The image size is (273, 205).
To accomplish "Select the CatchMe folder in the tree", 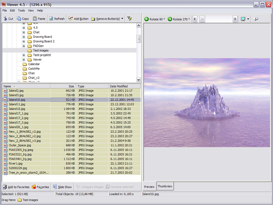I will click(34, 68).
